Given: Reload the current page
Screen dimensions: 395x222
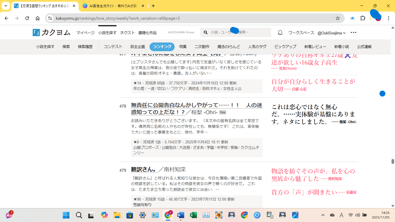Looking at the screenshot, I should coord(27,18).
